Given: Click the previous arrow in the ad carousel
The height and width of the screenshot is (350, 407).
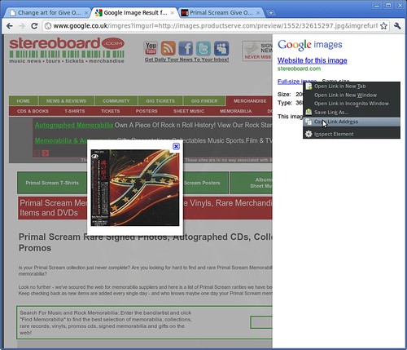Looking at the screenshot, I should [x=37, y=153].
